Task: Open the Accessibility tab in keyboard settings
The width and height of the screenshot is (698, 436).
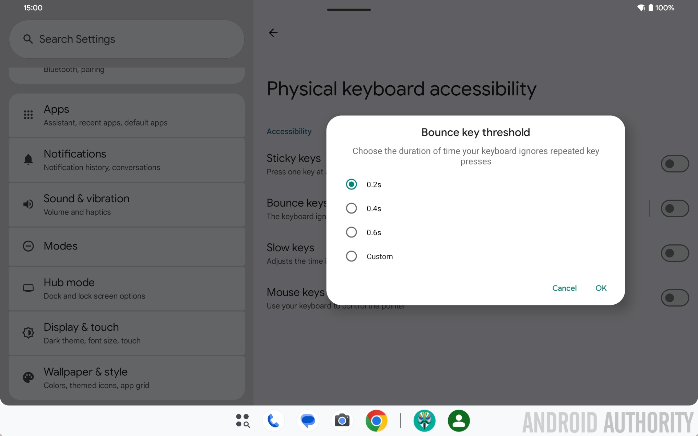Action: (x=289, y=131)
